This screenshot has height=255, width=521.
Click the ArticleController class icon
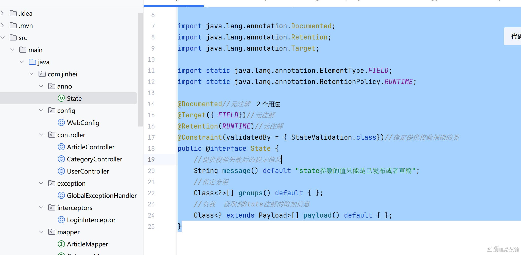(x=61, y=147)
